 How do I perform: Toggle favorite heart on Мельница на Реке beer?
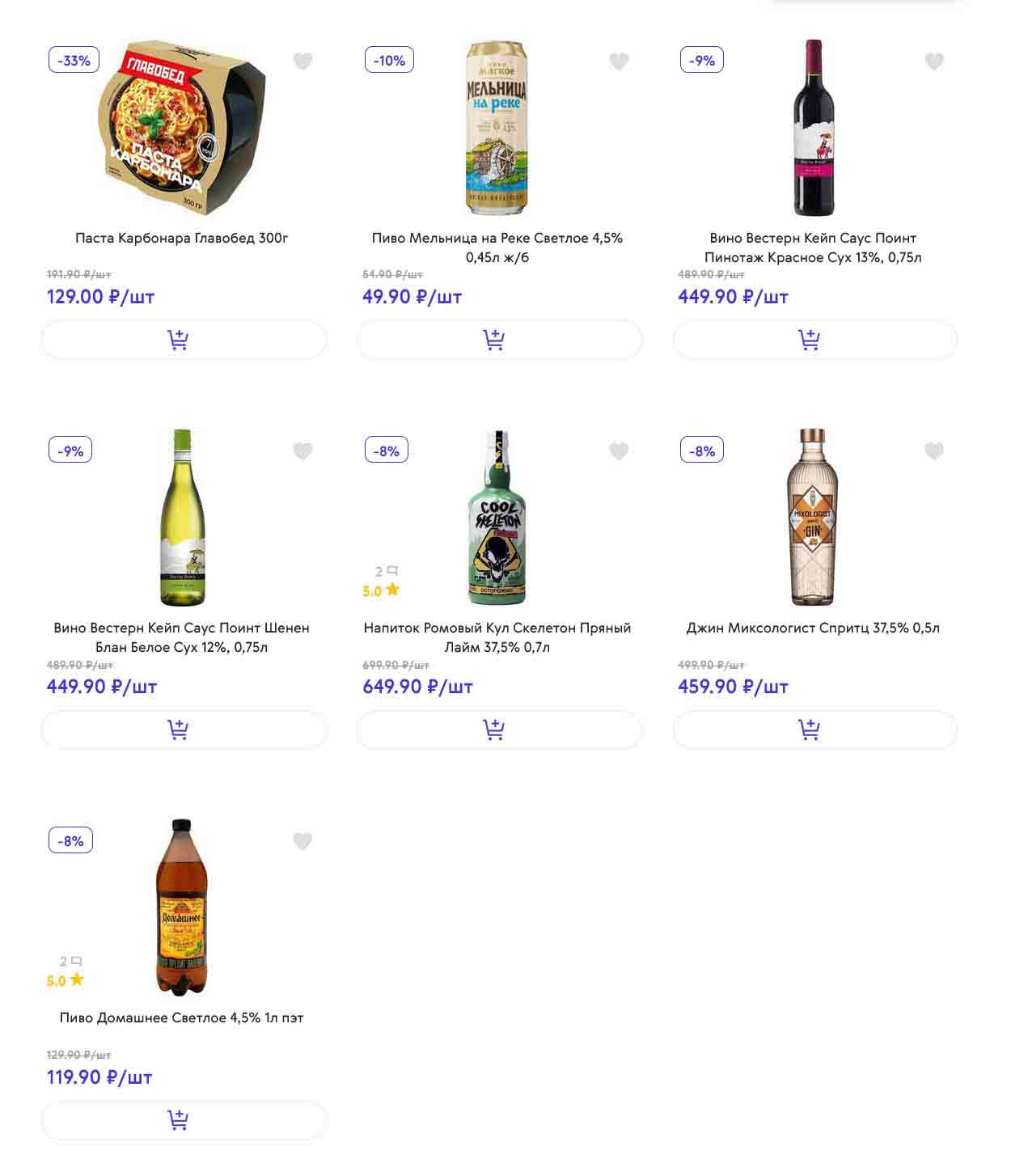point(619,61)
